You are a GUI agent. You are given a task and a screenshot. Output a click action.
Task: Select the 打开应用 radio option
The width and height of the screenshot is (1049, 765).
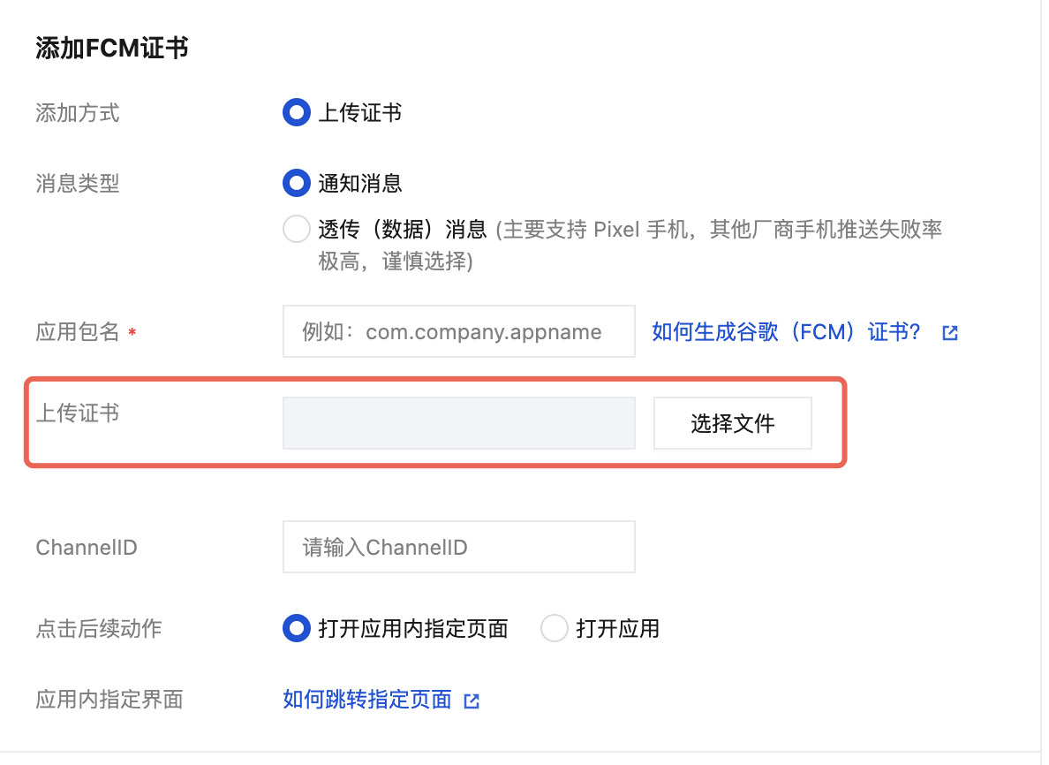(x=554, y=628)
